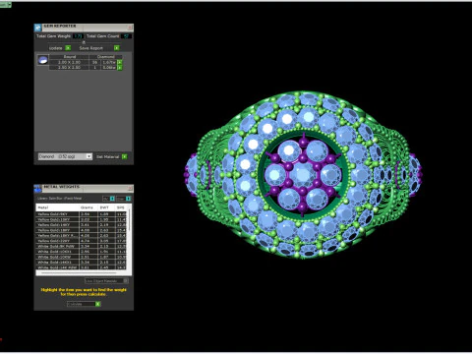Click the Round column header
Image resolution: width=472 pixels, height=354 pixels.
[x=69, y=57]
